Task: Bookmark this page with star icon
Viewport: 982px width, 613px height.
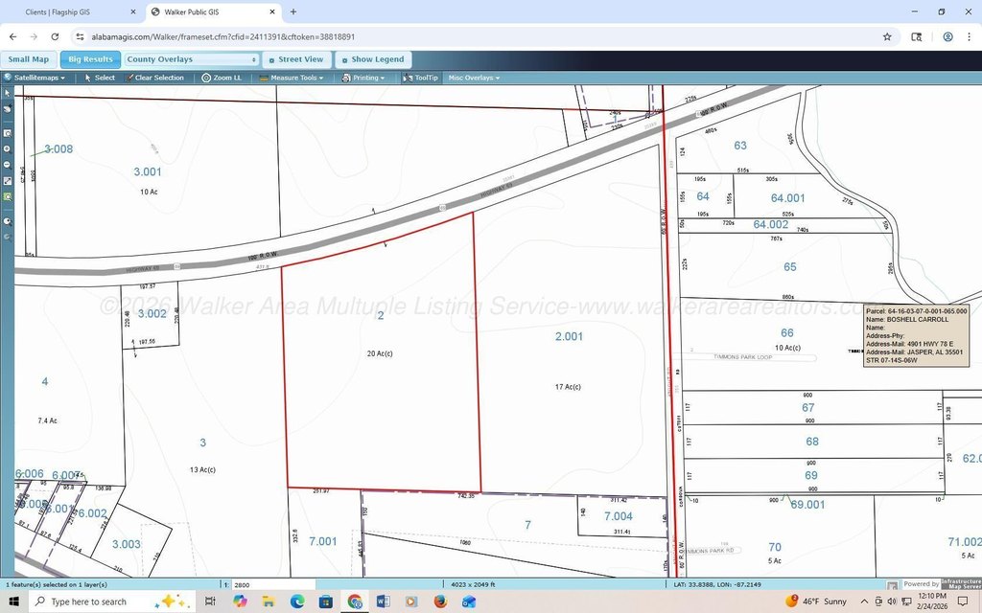Action: [887, 37]
